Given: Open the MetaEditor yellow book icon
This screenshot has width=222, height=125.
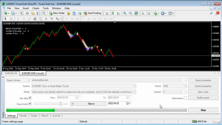Looking at the screenshot, I should tap(69, 13).
